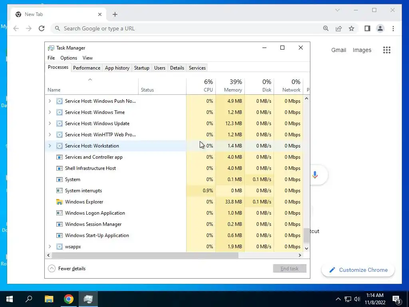Open the Options menu in Task Manager

69,58
